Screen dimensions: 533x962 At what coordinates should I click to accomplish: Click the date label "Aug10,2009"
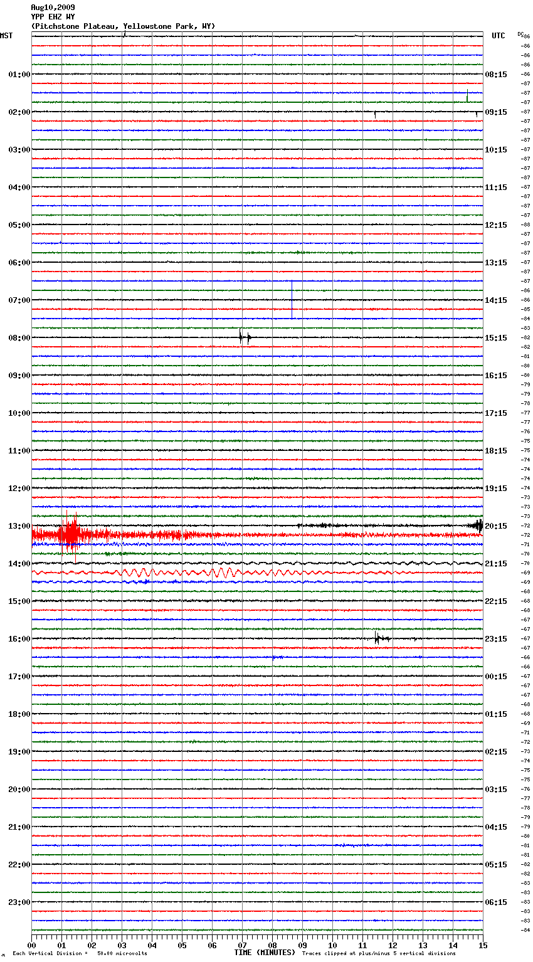point(53,8)
